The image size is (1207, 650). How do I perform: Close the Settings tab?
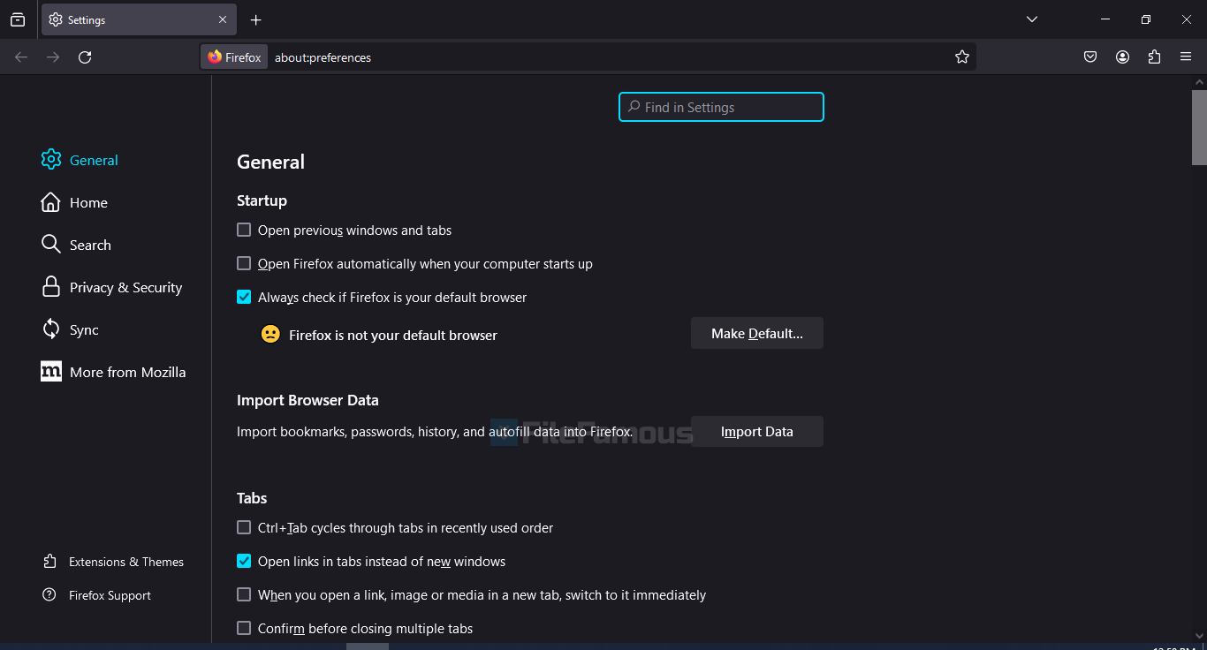[223, 19]
